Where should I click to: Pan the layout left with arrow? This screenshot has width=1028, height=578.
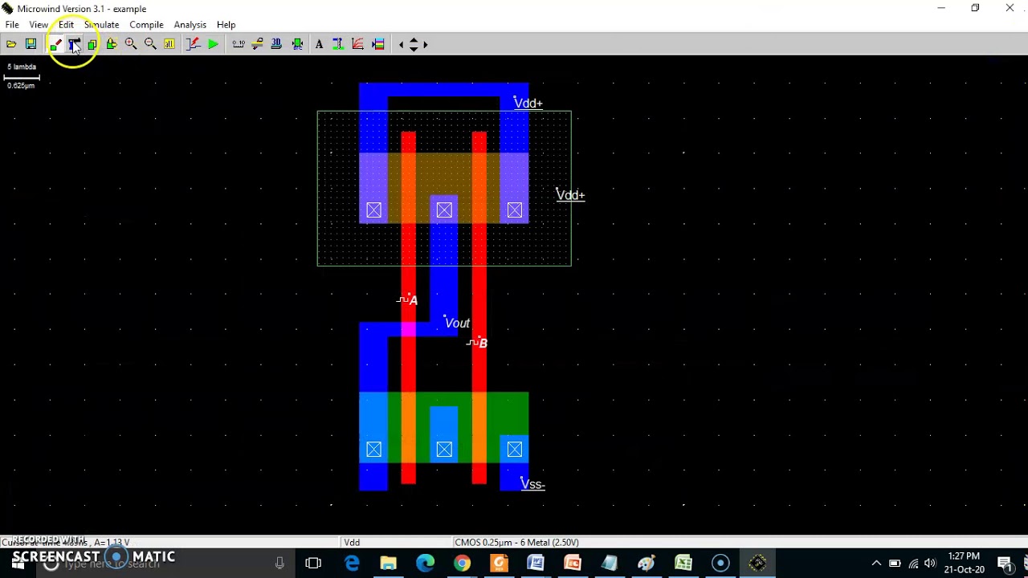tap(402, 44)
